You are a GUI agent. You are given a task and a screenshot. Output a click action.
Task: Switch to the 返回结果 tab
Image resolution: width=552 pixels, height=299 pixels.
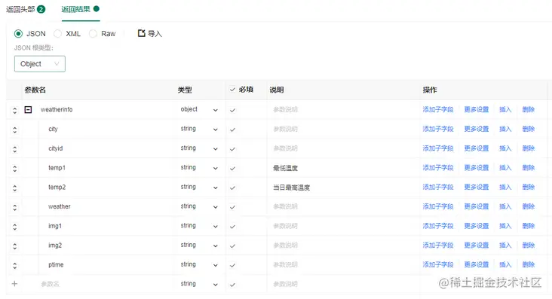(x=80, y=9)
